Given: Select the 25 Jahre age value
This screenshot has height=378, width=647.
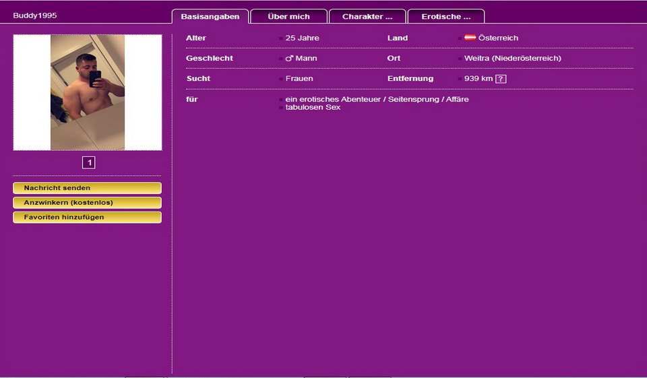Looking at the screenshot, I should click(x=302, y=38).
